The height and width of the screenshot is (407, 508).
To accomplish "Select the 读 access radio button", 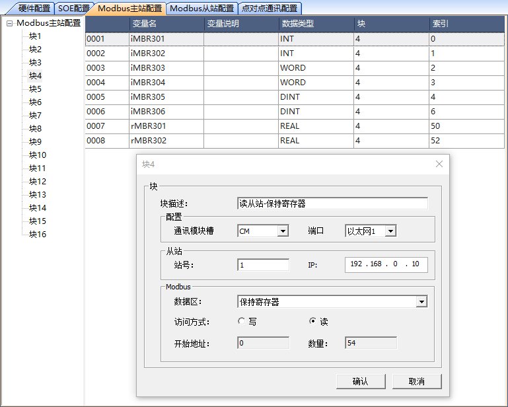I will 312,321.
